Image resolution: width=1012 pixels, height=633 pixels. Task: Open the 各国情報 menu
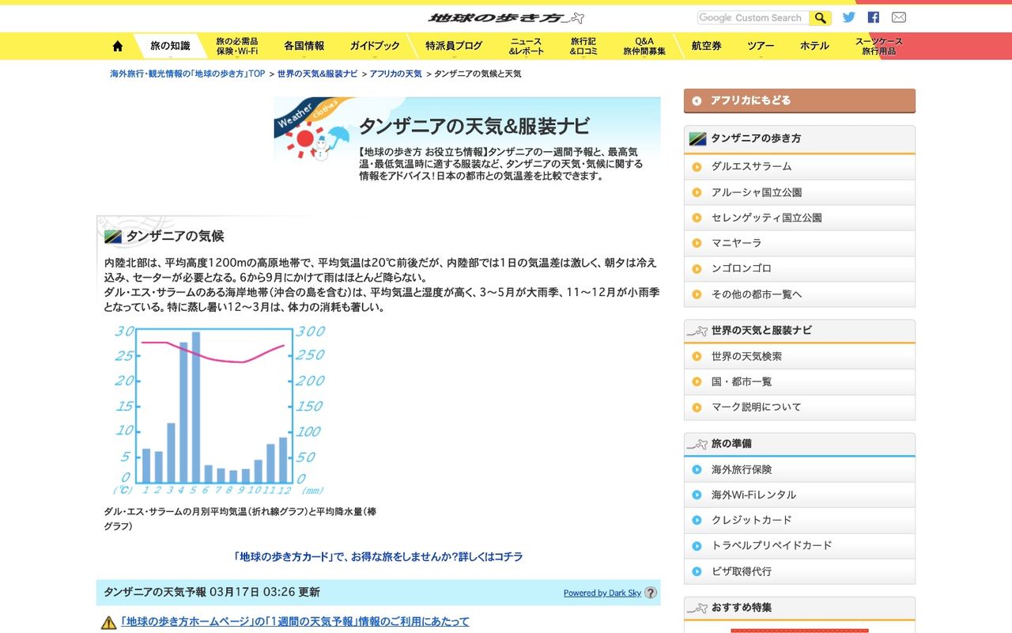coord(304,46)
